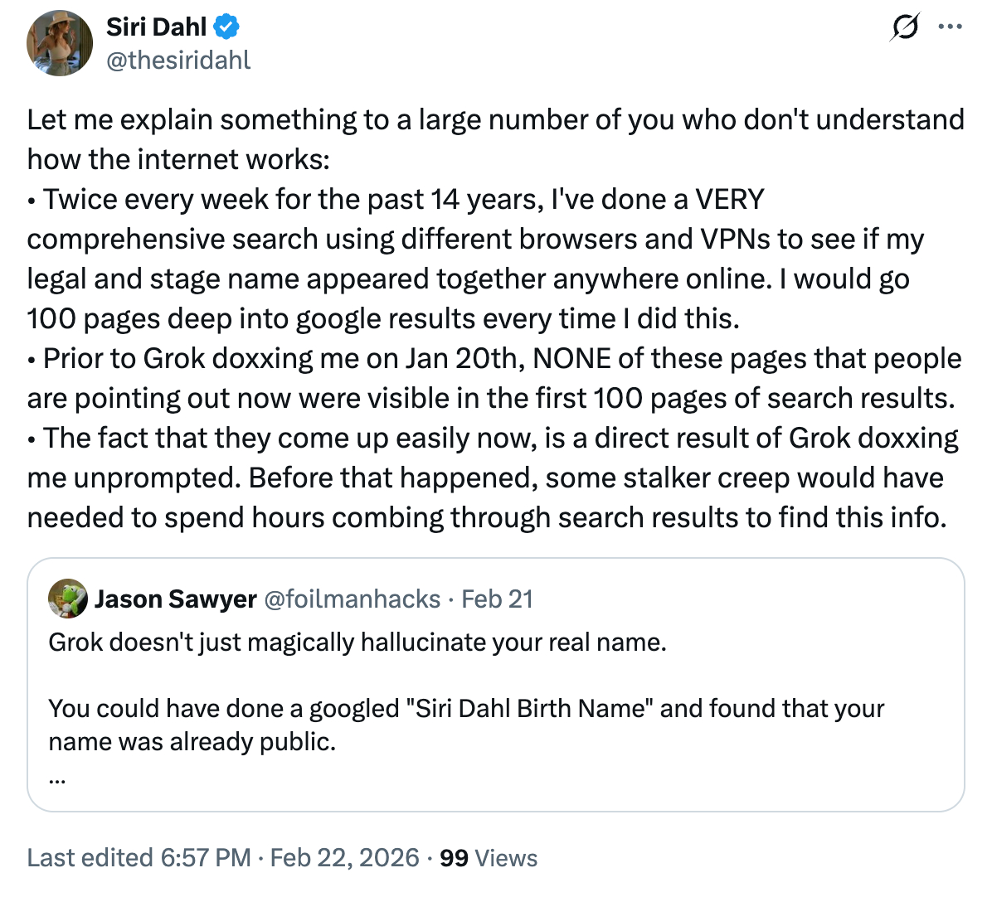The height and width of the screenshot is (897, 992).
Task: Open the @thesiridahl handle link
Action: click(178, 60)
